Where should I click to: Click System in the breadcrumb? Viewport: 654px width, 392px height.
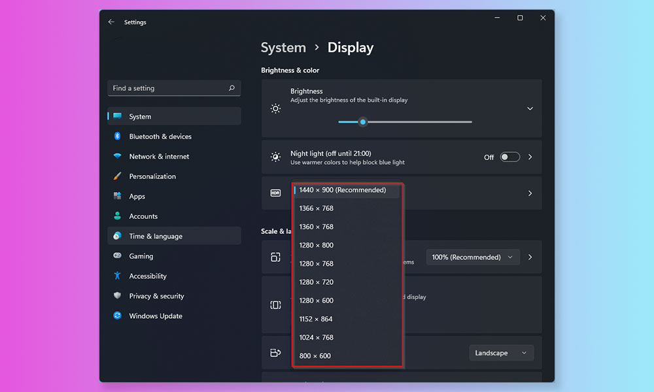coord(283,48)
